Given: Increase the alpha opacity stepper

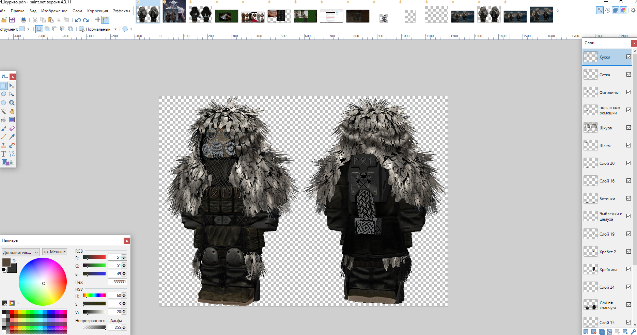Looking at the screenshot, I should (x=124, y=326).
